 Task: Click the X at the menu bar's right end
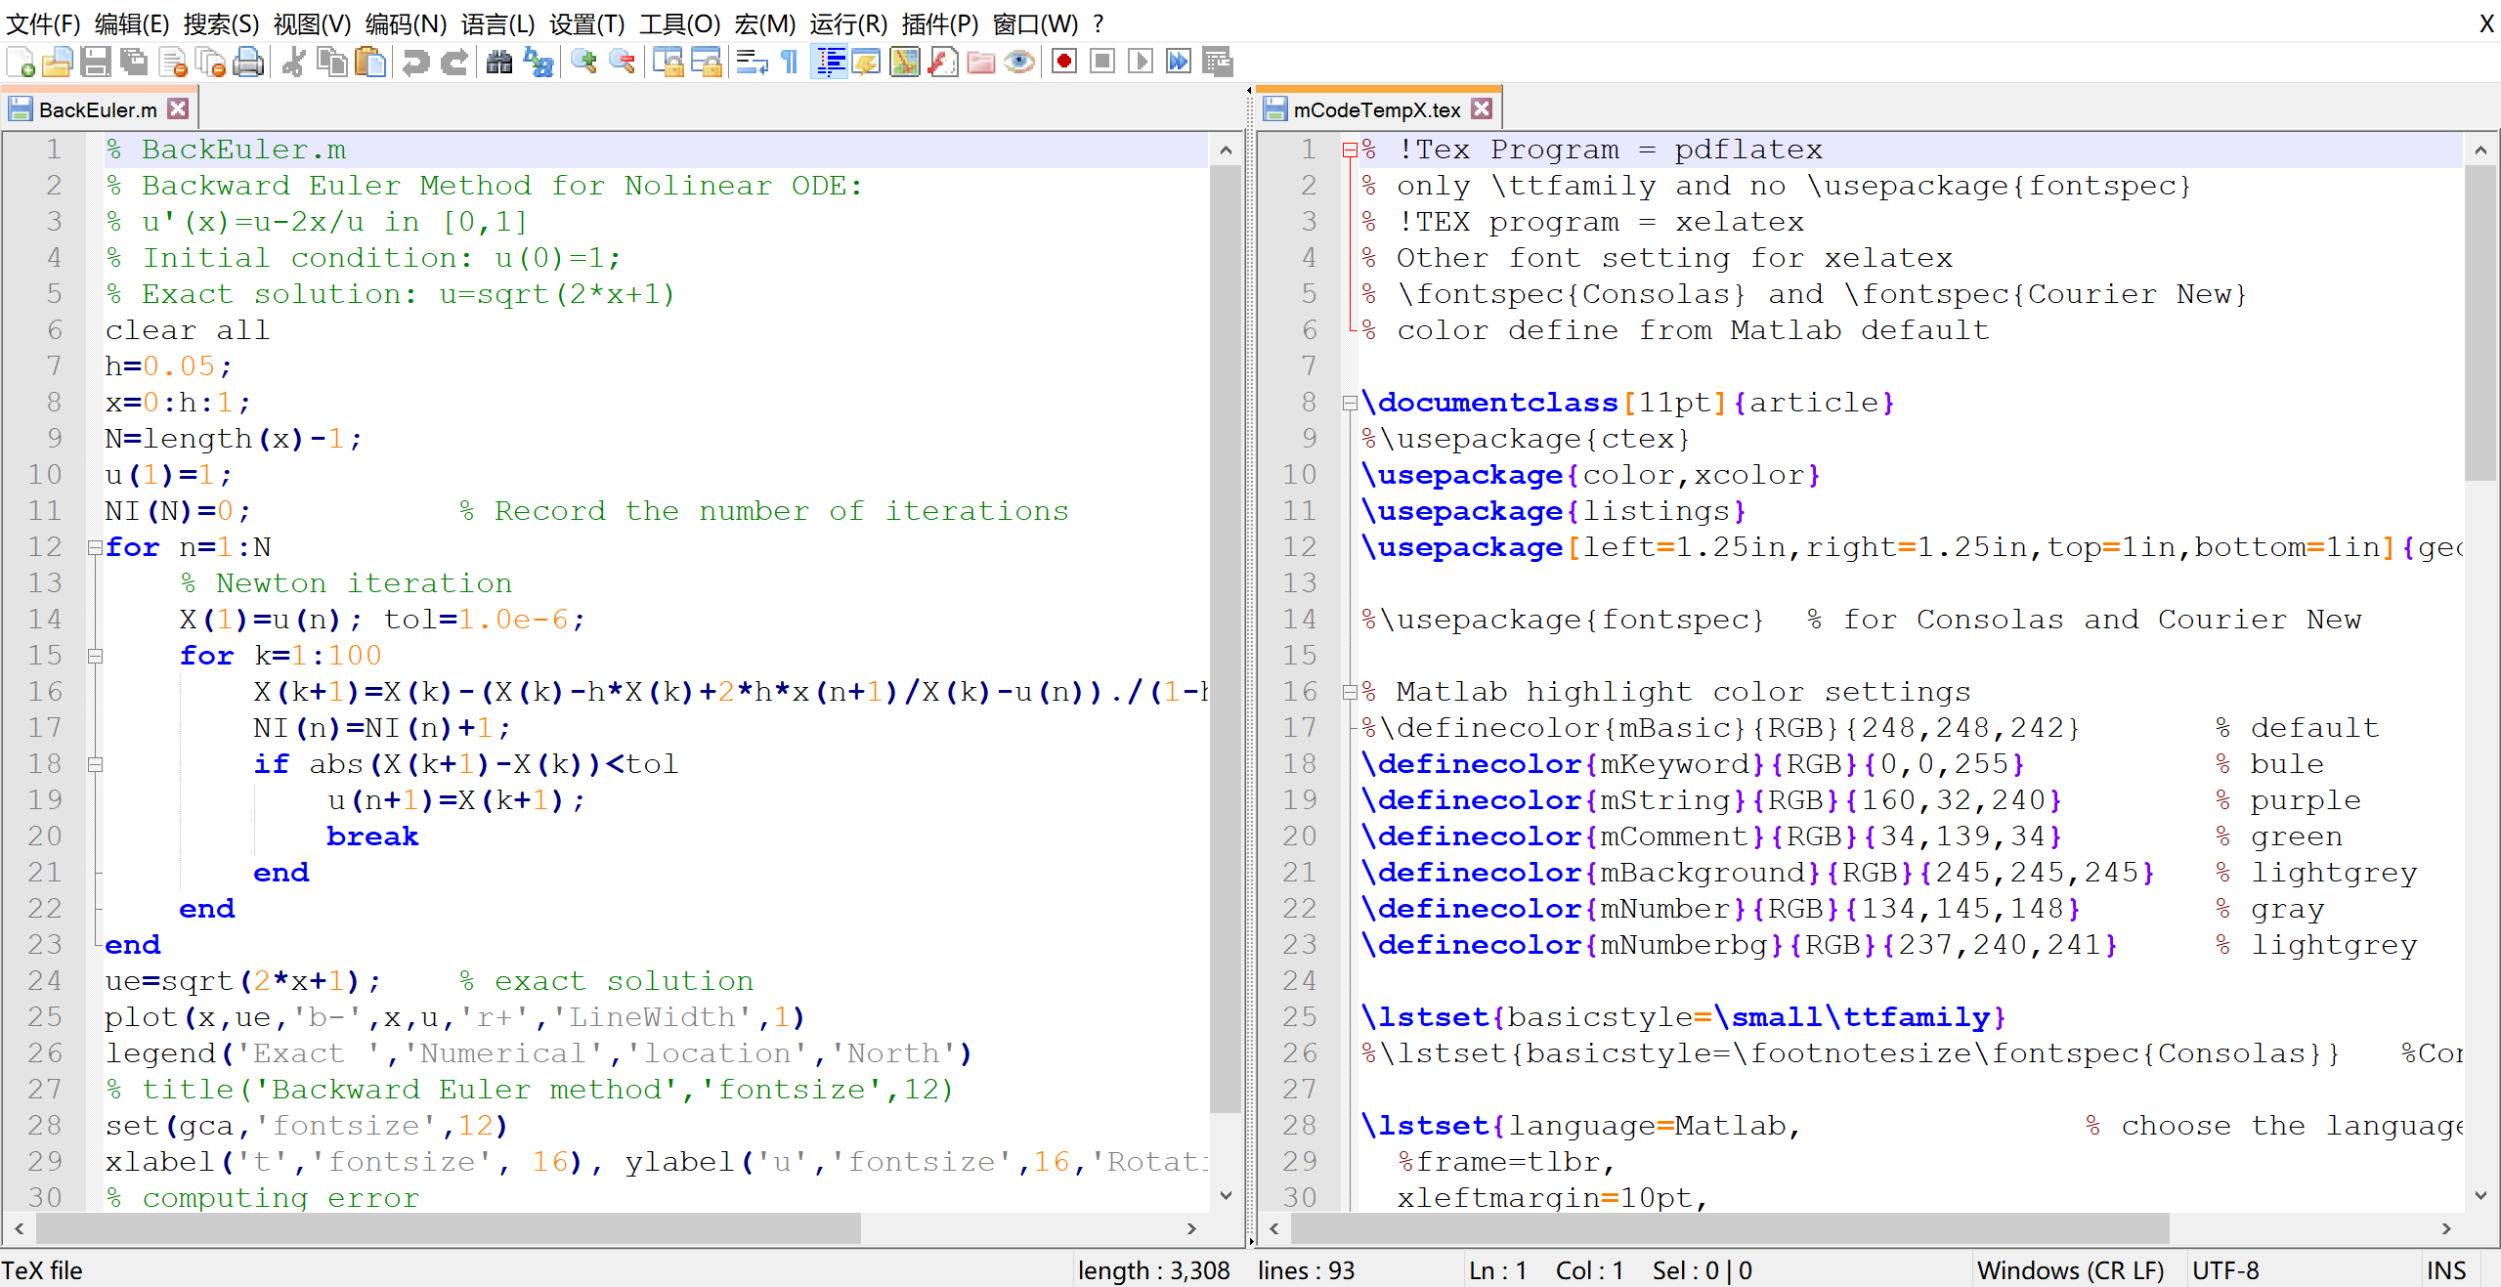(2487, 23)
